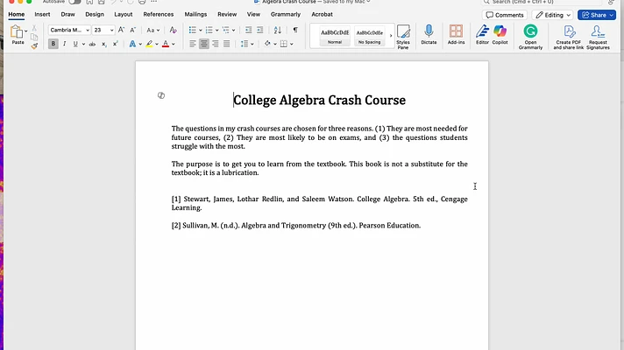Click the Format Painter brush icon
This screenshot has height=350, width=624.
coord(34,46)
